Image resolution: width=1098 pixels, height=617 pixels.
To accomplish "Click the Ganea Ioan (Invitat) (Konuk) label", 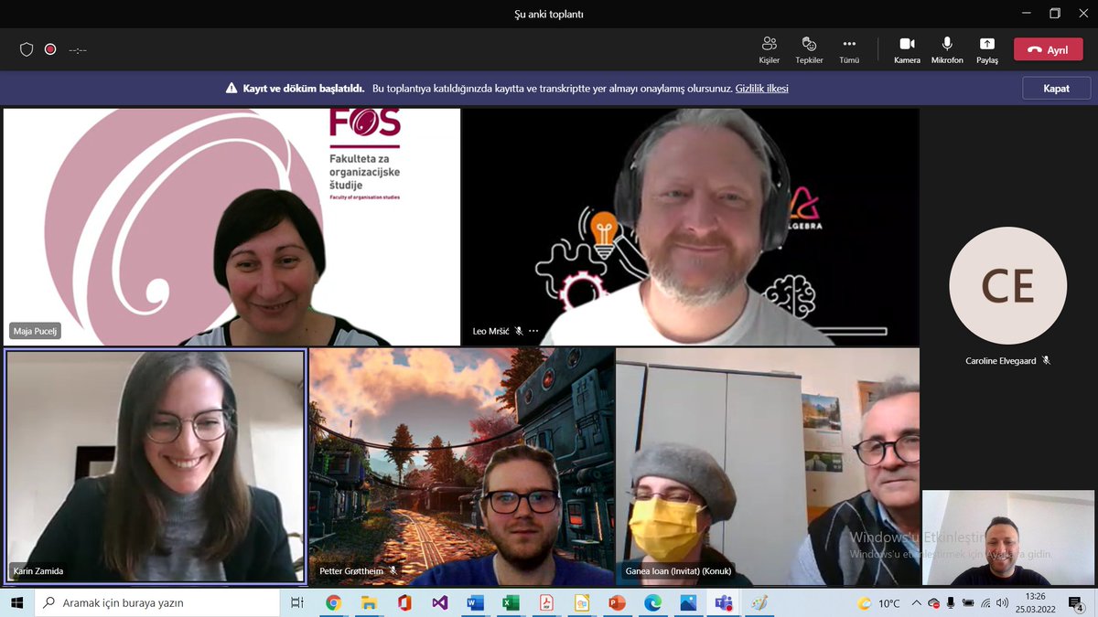I will pyautogui.click(x=678, y=571).
